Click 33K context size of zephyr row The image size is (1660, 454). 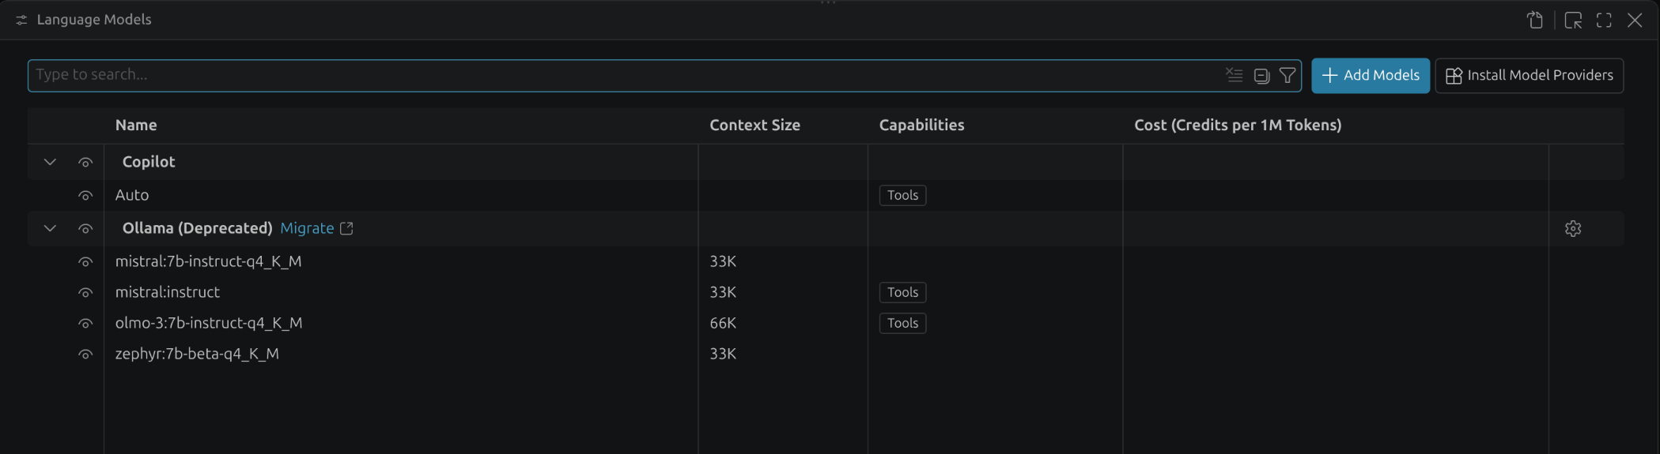click(x=723, y=354)
